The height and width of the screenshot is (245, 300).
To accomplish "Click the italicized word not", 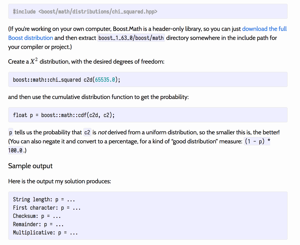I will tap(102, 132).
